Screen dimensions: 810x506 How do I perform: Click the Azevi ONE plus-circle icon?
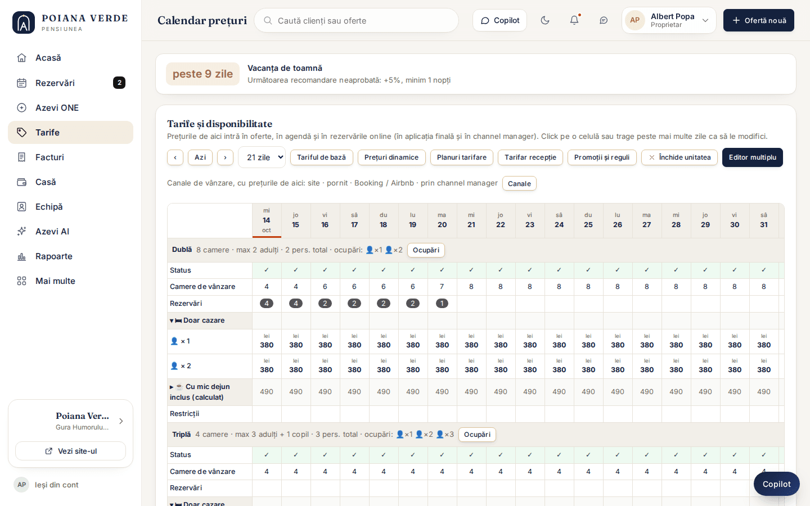click(x=21, y=107)
